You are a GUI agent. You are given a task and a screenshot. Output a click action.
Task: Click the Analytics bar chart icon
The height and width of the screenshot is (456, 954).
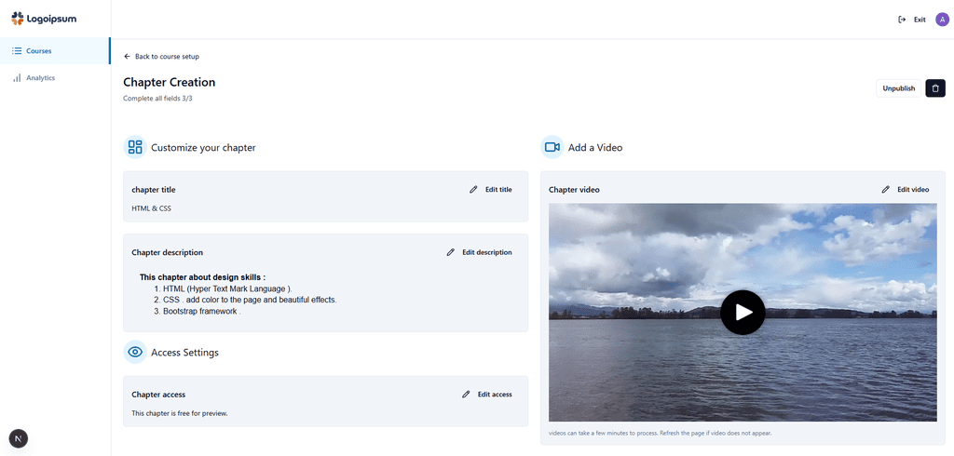[17, 78]
